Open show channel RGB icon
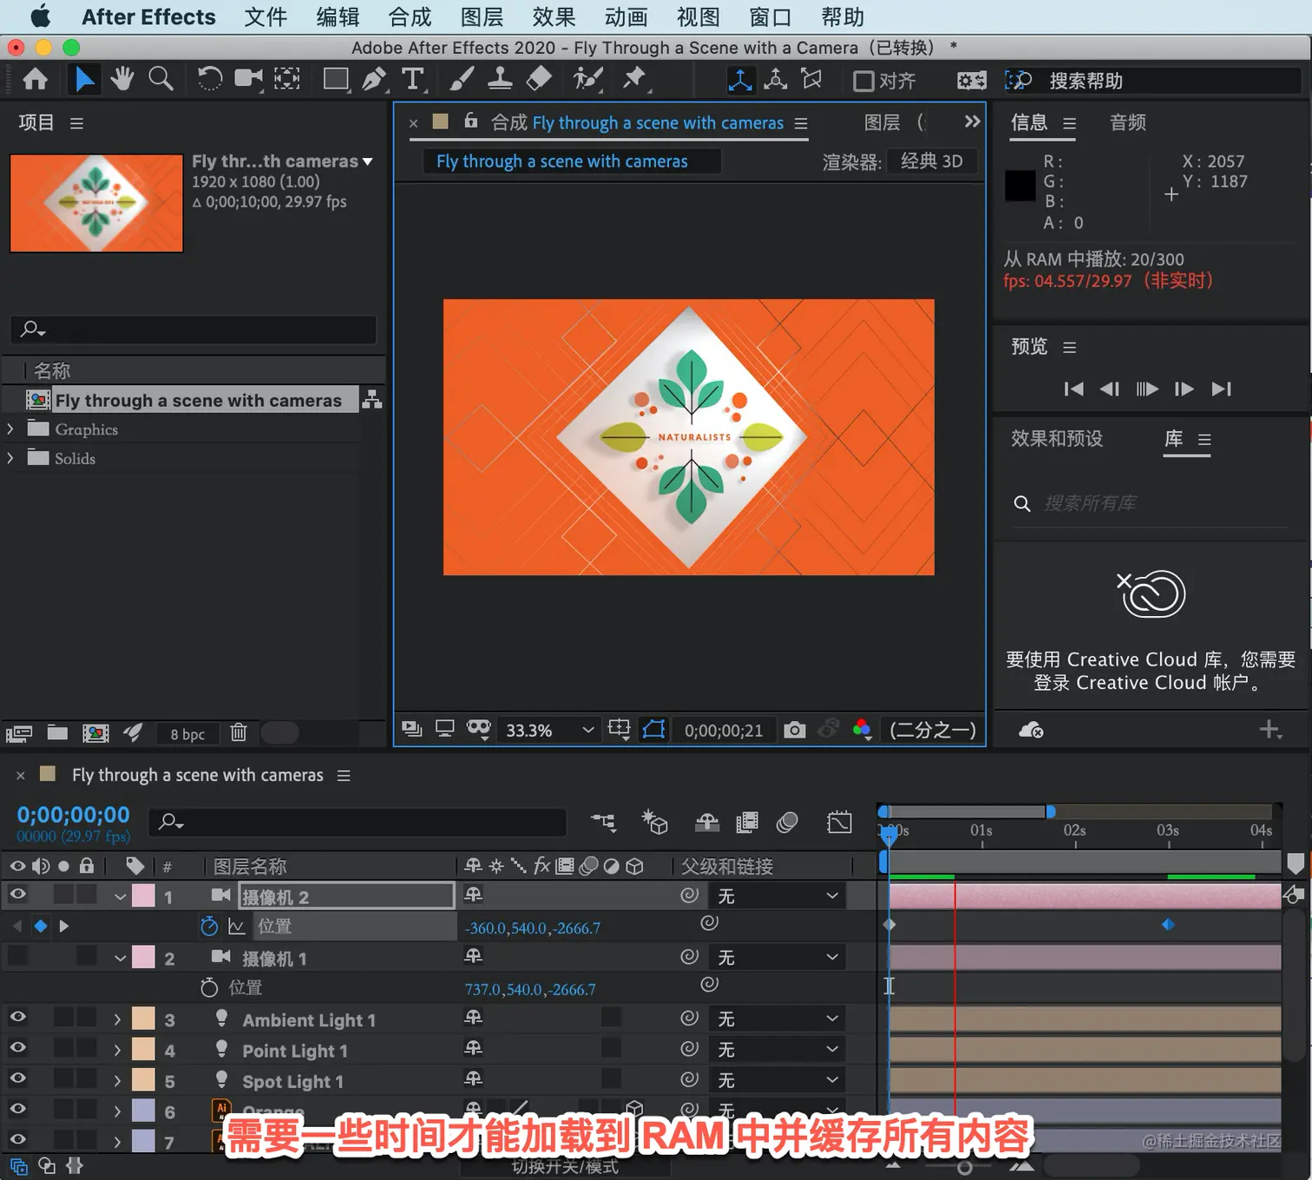 (862, 730)
